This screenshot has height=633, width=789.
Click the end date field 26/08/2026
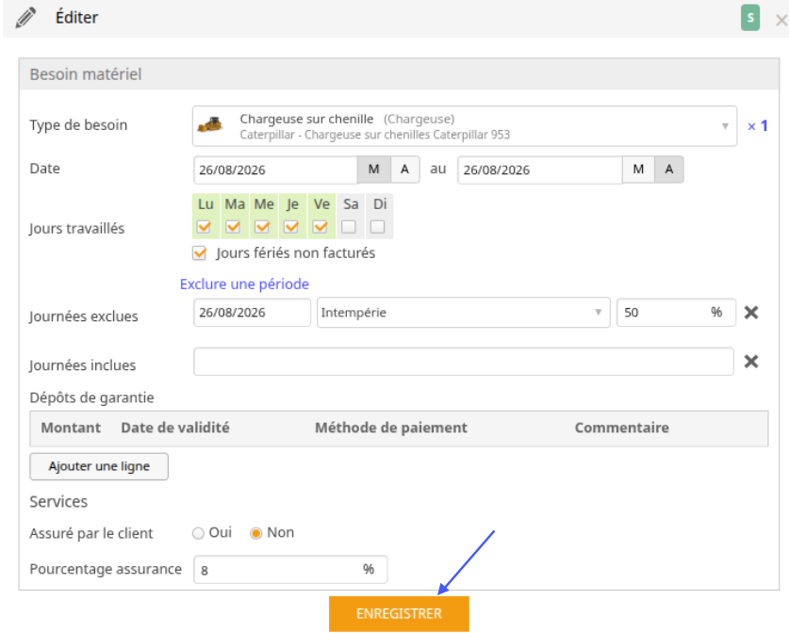539,170
